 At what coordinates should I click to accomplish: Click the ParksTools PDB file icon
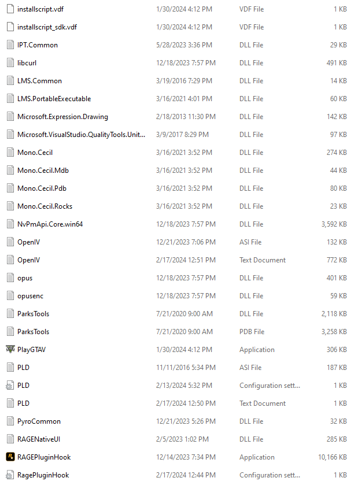point(10,331)
